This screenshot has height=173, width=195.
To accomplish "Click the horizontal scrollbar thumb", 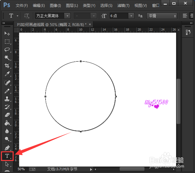I will (132, 169).
